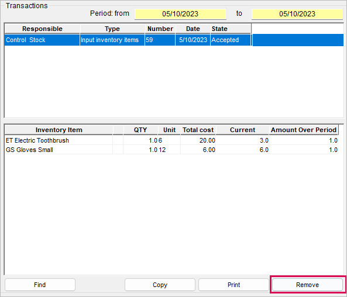347x297 pixels.
Task: Copy the selected transaction
Action: [x=160, y=285]
